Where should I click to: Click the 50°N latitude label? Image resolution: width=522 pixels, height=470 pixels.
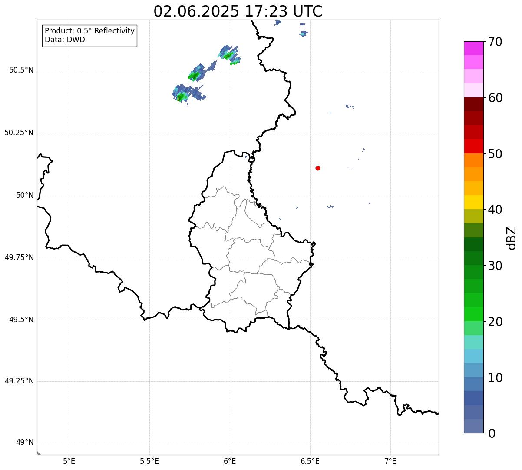(24, 195)
